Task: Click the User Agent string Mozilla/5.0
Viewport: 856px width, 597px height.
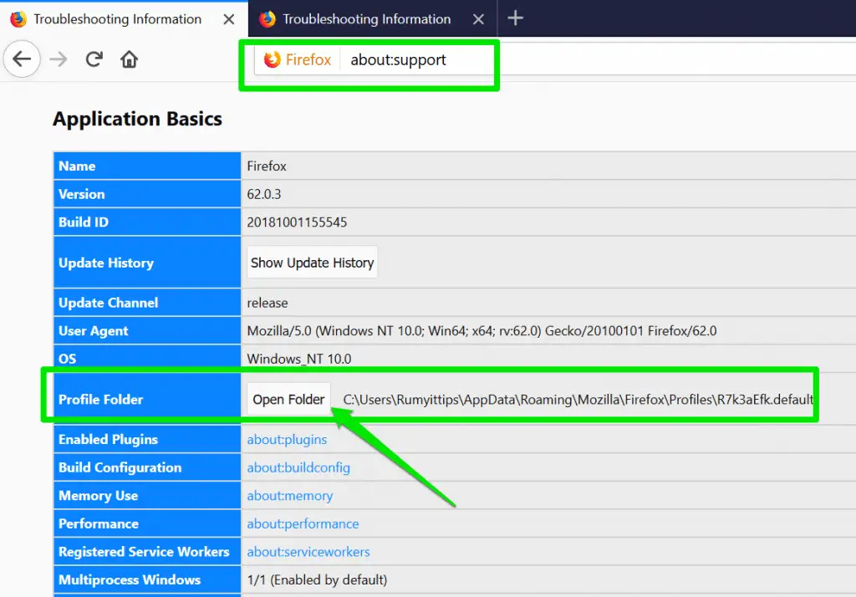Action: [x=481, y=331]
